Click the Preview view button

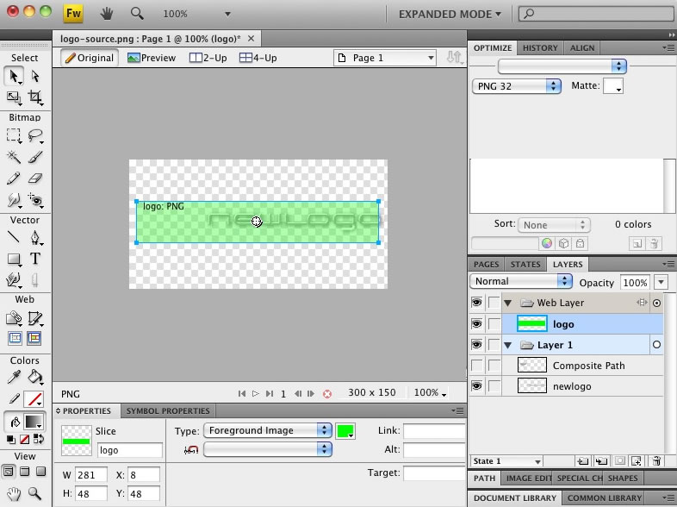152,58
